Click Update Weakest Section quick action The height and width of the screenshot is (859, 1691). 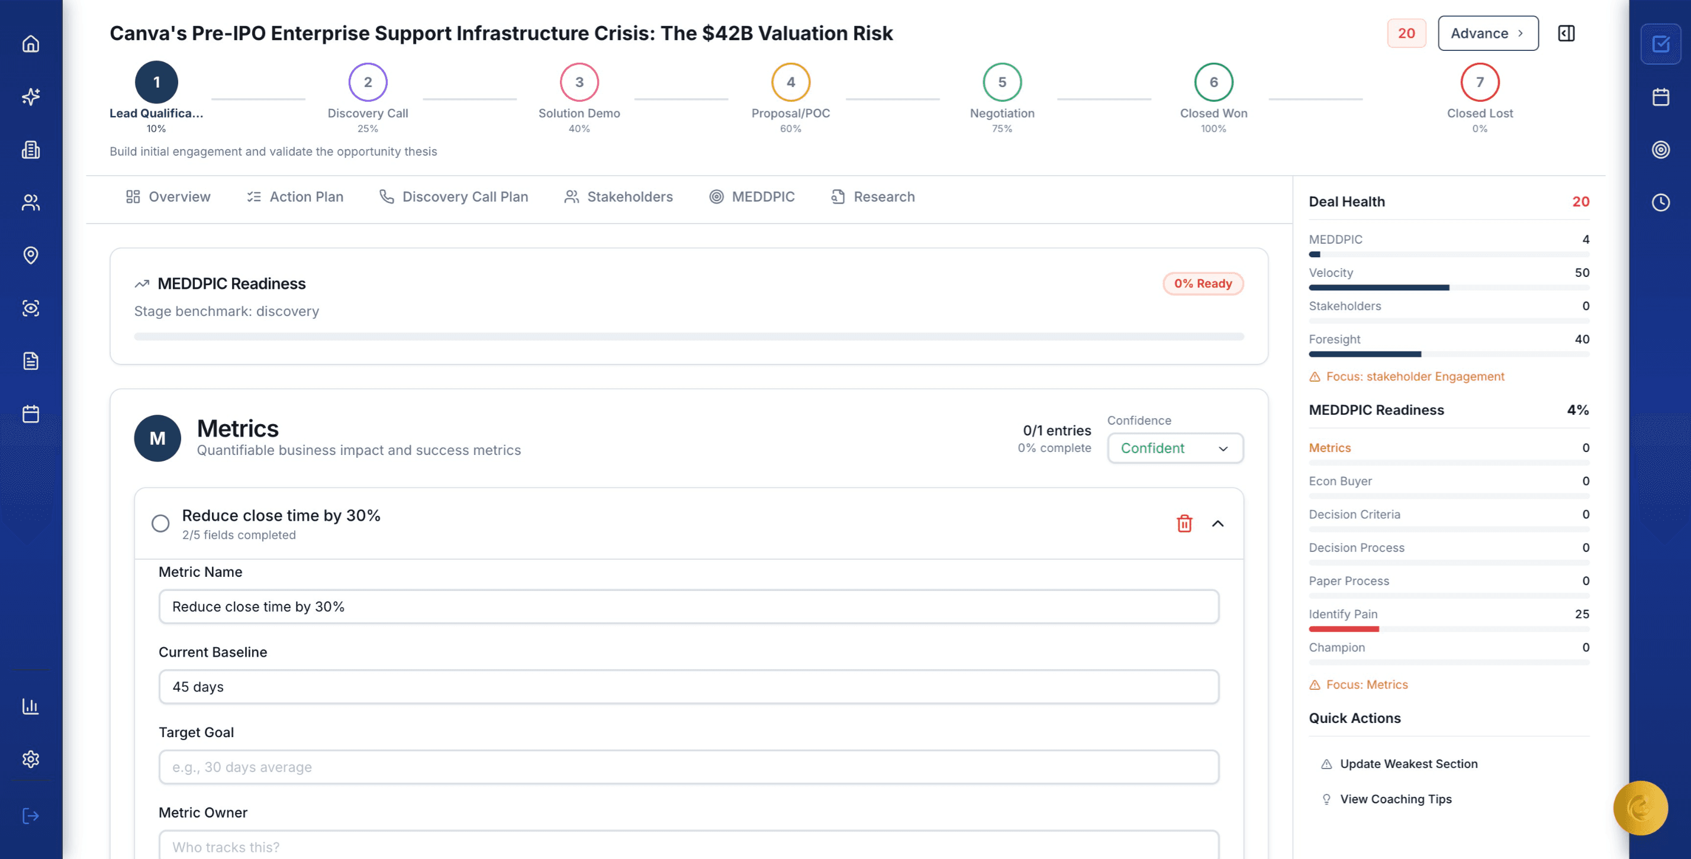(1408, 764)
